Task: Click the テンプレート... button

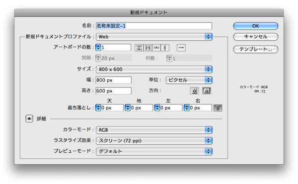Action: pyautogui.click(x=256, y=49)
